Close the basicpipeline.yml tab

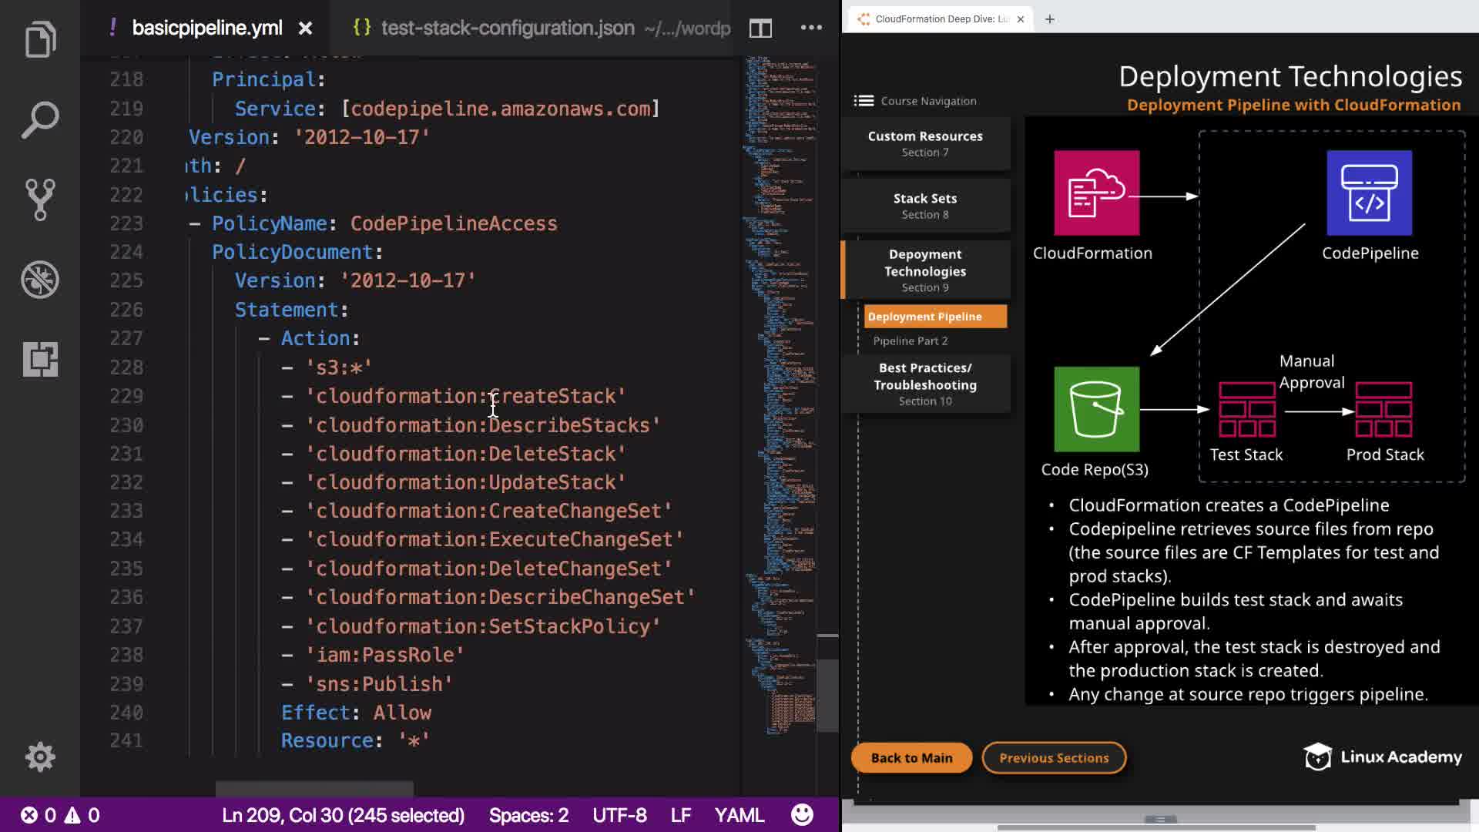(306, 29)
